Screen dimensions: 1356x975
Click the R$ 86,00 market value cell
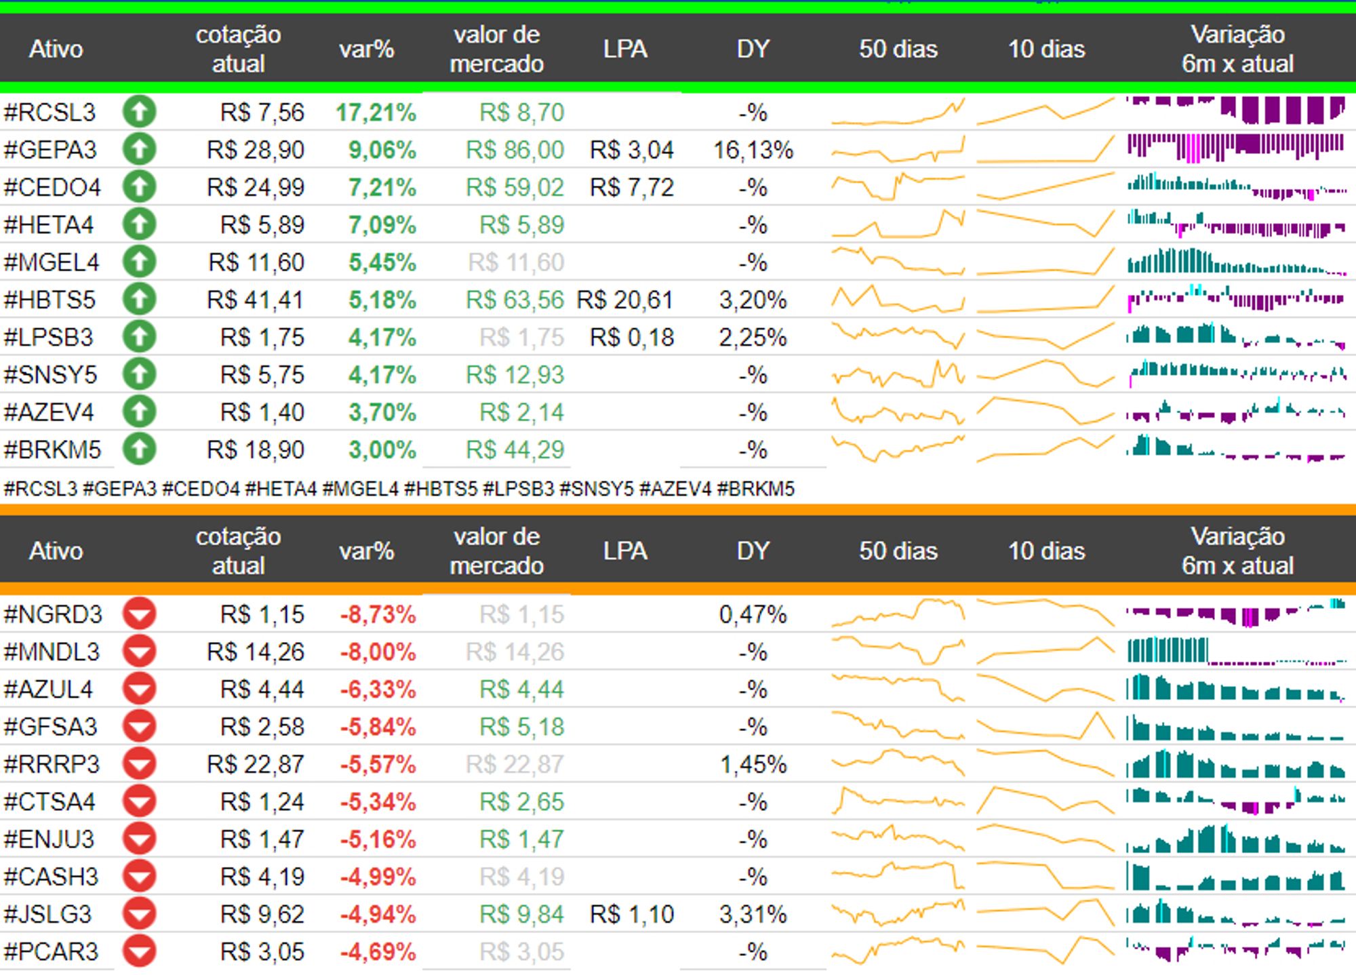tap(515, 150)
